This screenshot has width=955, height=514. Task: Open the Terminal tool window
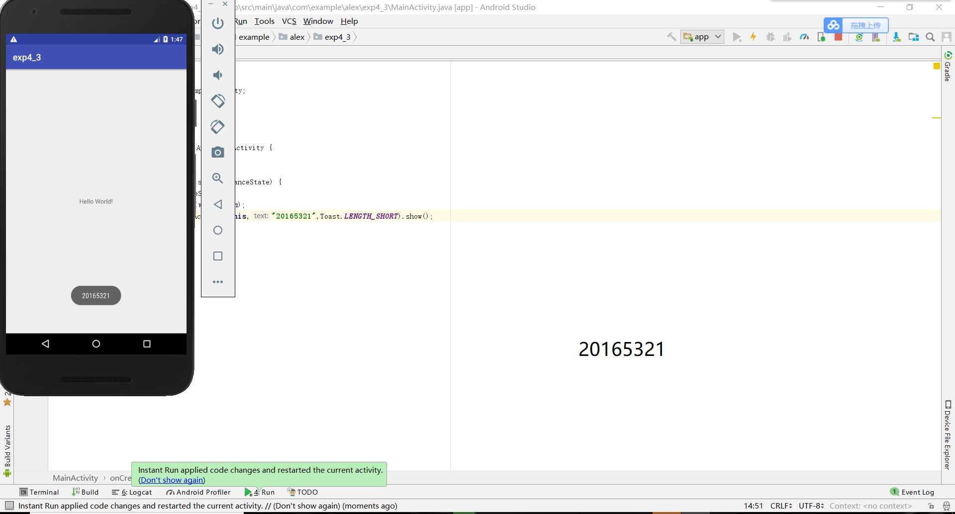coord(39,492)
